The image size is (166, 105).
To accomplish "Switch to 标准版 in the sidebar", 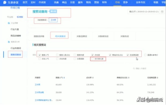I will pyautogui.click(x=20, y=17).
